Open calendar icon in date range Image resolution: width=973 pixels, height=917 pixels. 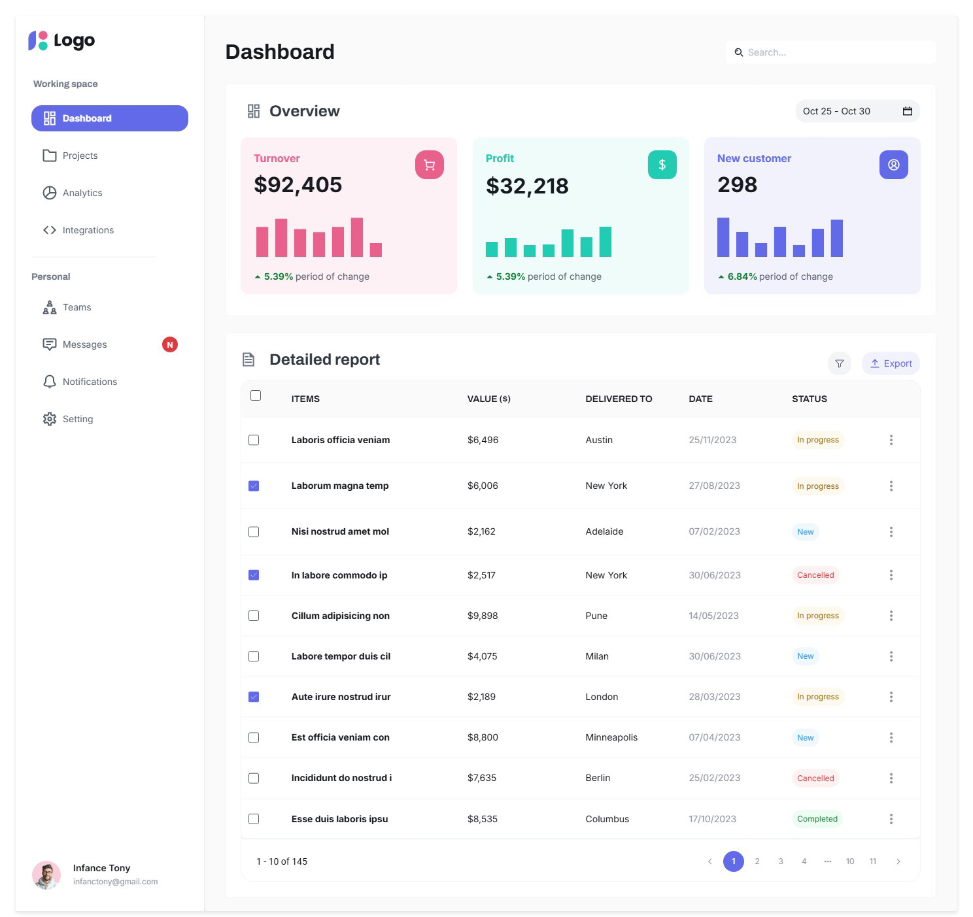coord(907,111)
